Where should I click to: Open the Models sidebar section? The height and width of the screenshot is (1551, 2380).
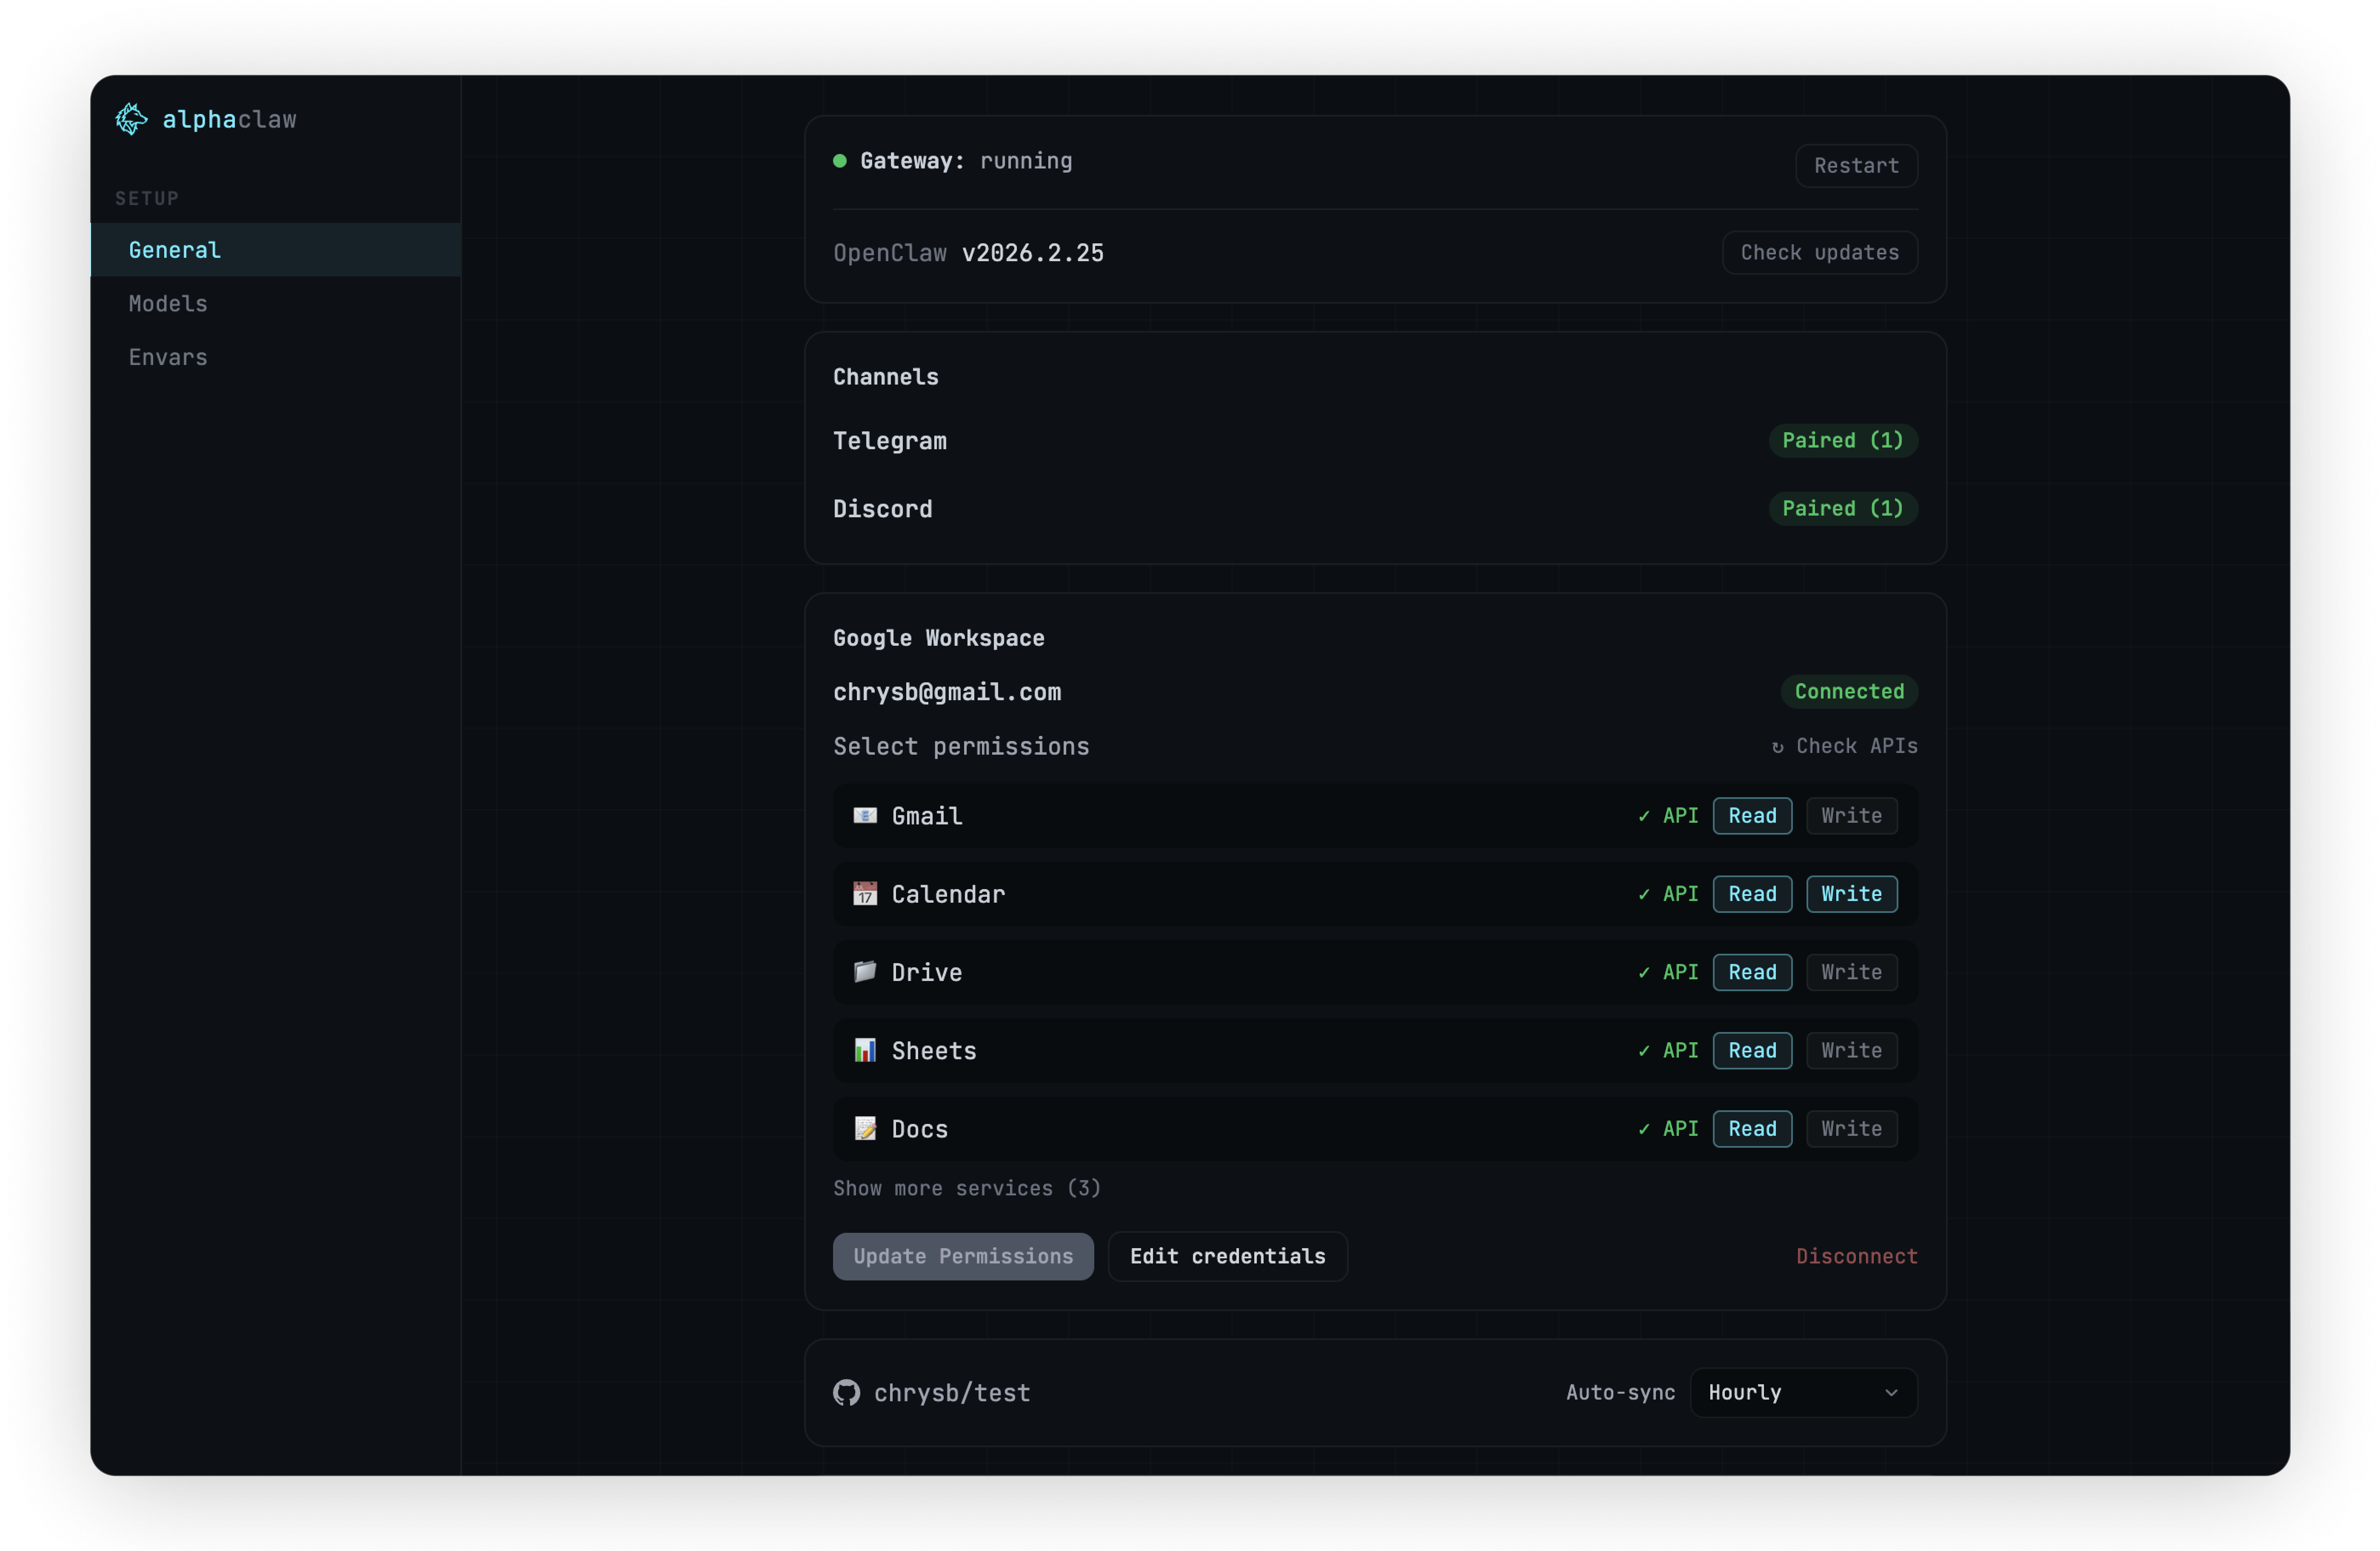[276, 304]
